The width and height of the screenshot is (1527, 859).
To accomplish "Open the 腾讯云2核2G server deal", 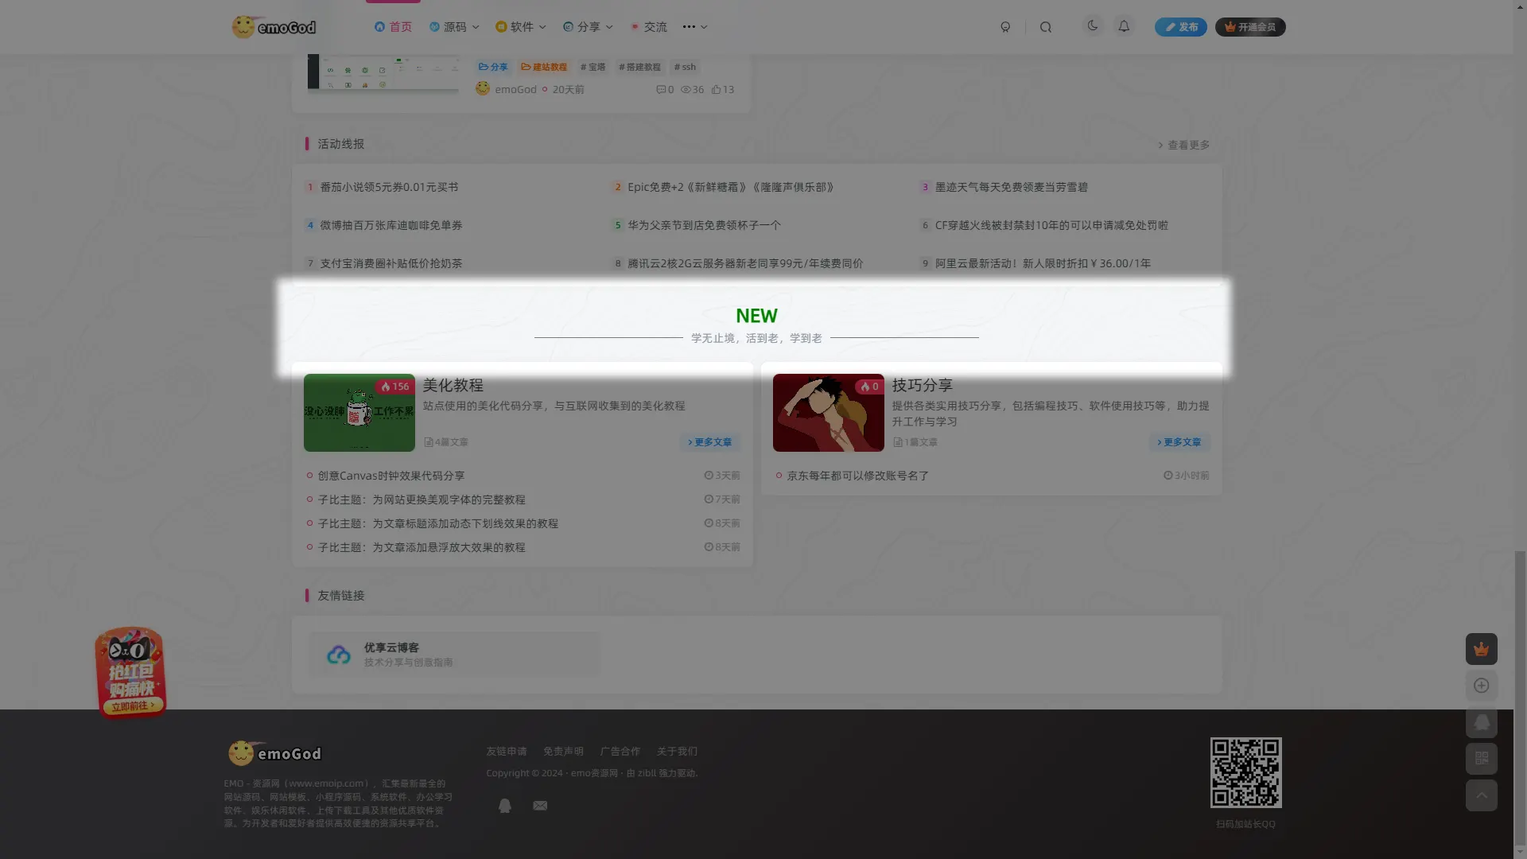I will tap(745, 263).
